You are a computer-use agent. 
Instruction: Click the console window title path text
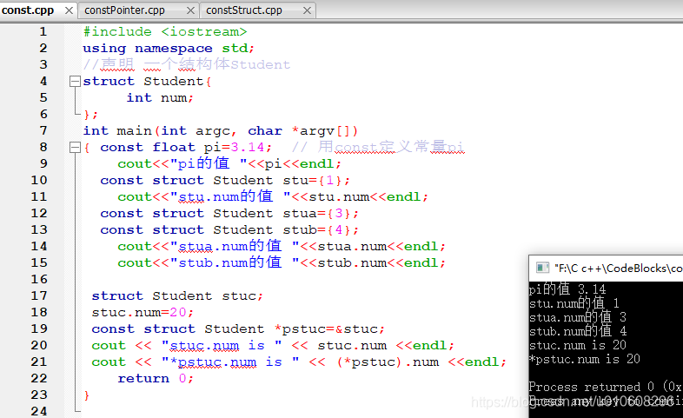(x=618, y=268)
